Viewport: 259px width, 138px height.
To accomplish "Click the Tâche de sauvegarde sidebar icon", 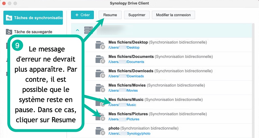I will (x=9, y=32).
